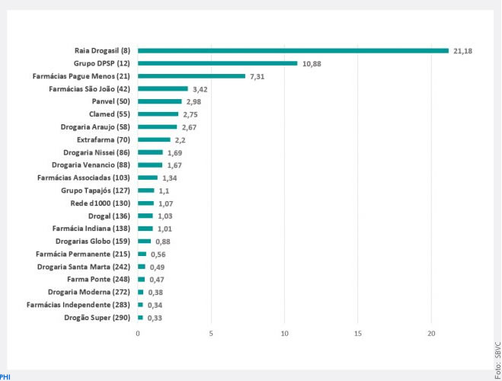Click the x-axis tick label 5
The image size is (502, 381).
(211, 334)
